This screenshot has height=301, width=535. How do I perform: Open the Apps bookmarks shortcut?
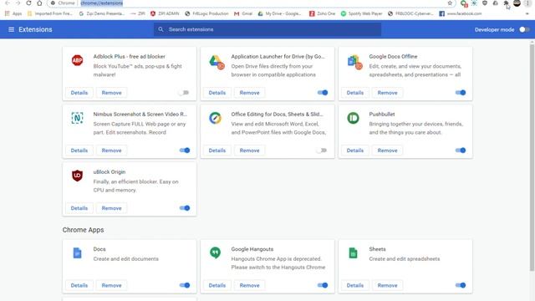click(x=13, y=13)
